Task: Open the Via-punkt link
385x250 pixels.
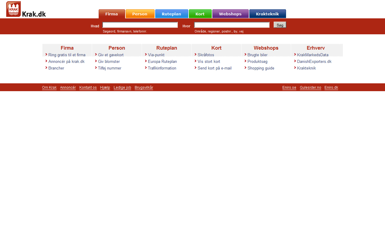Action: [x=156, y=55]
